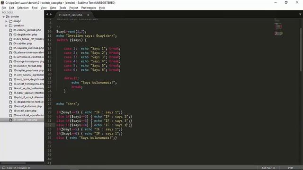Open 19-elseif_odev.php file
Image resolution: width=303 pixels, height=170 pixels.
pyautogui.click(x=25, y=111)
